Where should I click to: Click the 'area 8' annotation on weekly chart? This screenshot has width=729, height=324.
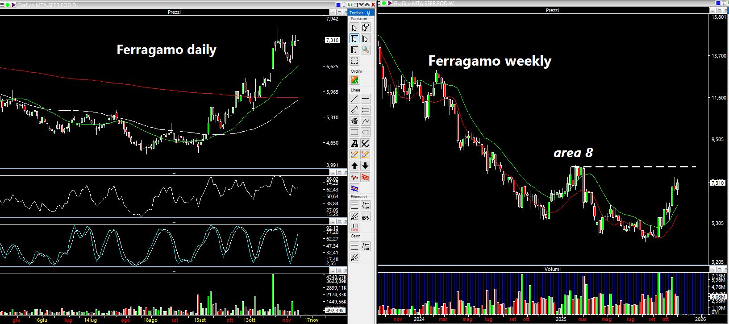coord(573,153)
